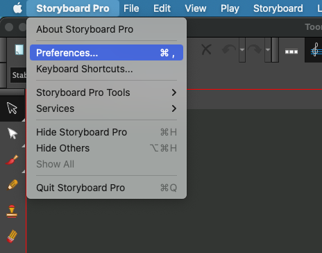
Task: Open the Undo history dropdown arrow
Action: click(242, 50)
